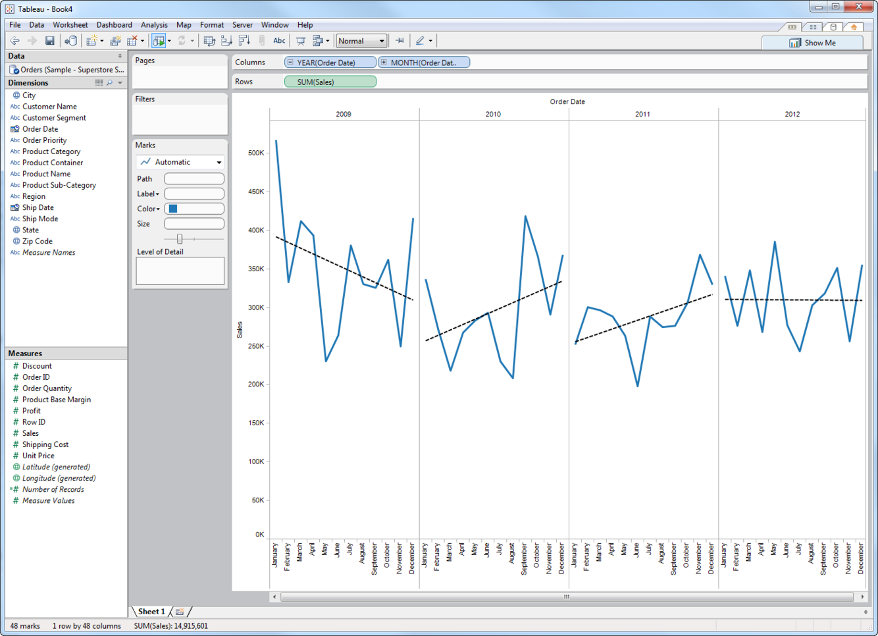Screen dimensions: 878x636
Task: Select the Sheet 1 tab
Action: coord(151,612)
